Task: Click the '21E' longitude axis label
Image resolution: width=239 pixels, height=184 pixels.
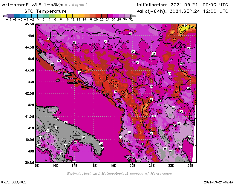Action: point(152,166)
